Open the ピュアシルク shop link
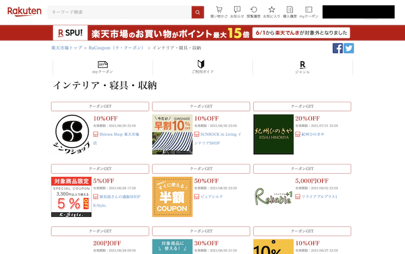 pyautogui.click(x=212, y=197)
